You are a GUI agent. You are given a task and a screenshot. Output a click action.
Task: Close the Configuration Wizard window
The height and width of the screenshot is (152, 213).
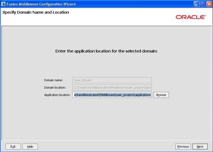[x=208, y=4]
